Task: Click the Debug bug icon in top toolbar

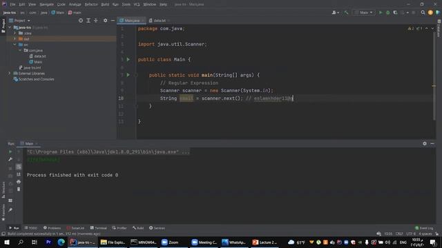Action: (388, 12)
